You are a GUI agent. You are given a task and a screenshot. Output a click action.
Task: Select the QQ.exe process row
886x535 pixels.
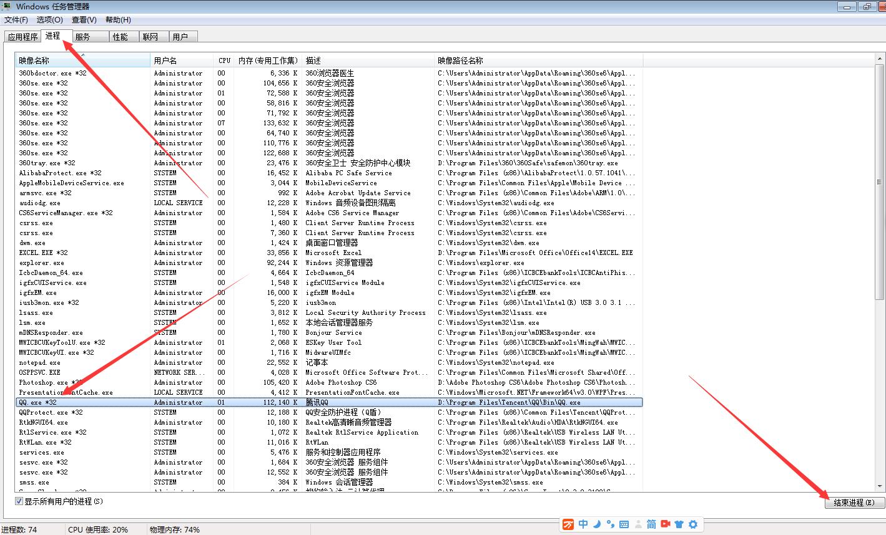coord(187,402)
